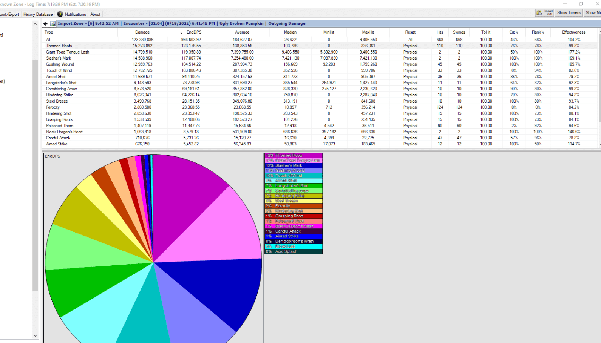601x343 pixels.
Task: Select the 'Slasher's Mark' table row
Action: click(320, 58)
